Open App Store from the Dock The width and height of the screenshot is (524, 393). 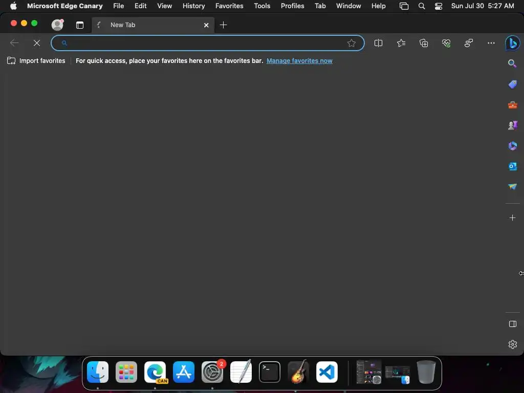click(184, 372)
